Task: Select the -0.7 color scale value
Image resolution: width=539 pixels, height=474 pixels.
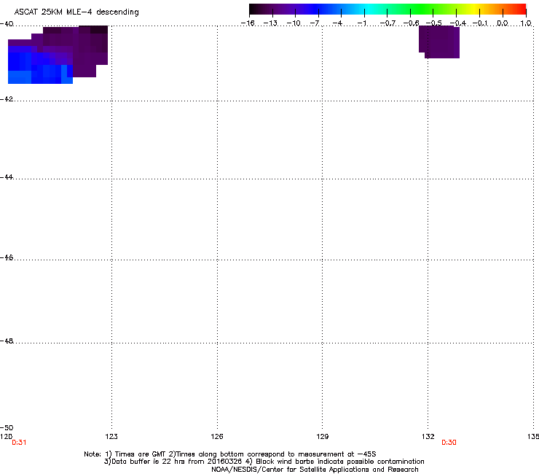Action: (387, 23)
